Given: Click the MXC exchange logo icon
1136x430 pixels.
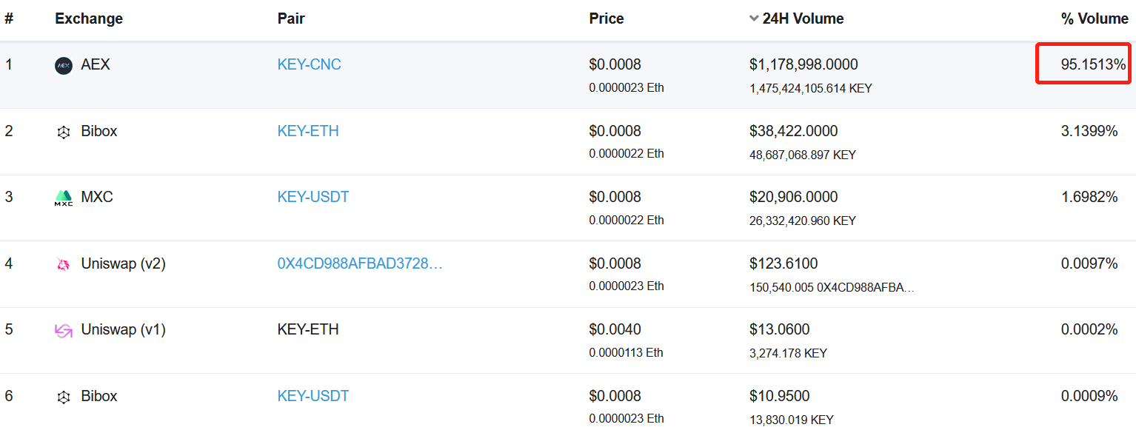Looking at the screenshot, I should (x=64, y=198).
